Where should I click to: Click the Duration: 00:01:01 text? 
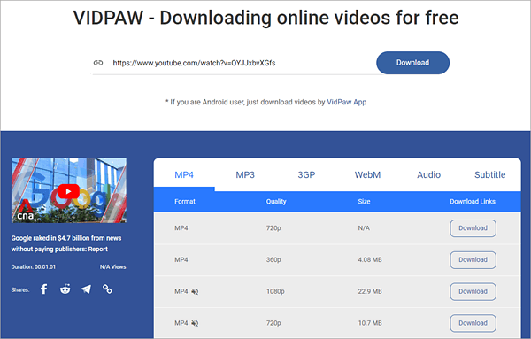(x=34, y=267)
